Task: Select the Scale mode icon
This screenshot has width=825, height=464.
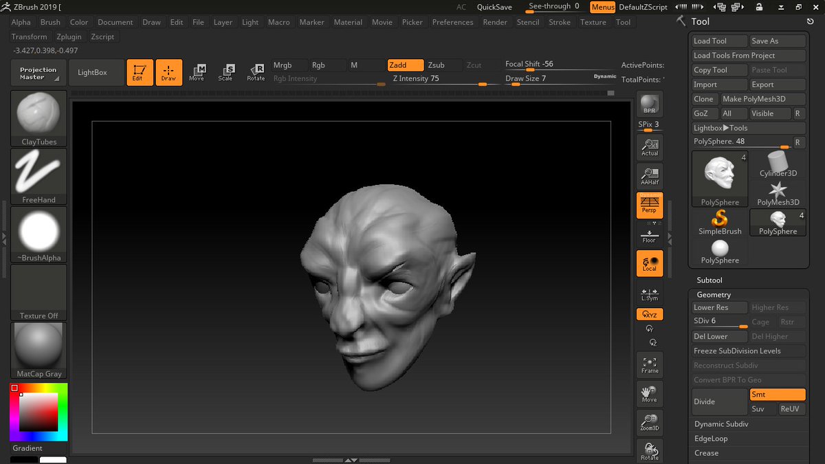Action: (225, 72)
